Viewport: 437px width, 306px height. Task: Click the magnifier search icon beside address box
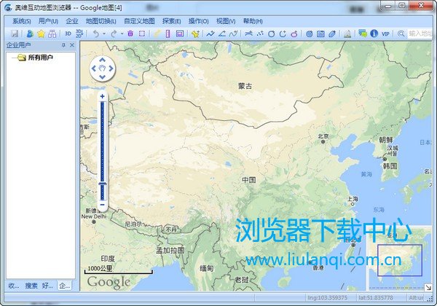pyautogui.click(x=401, y=34)
